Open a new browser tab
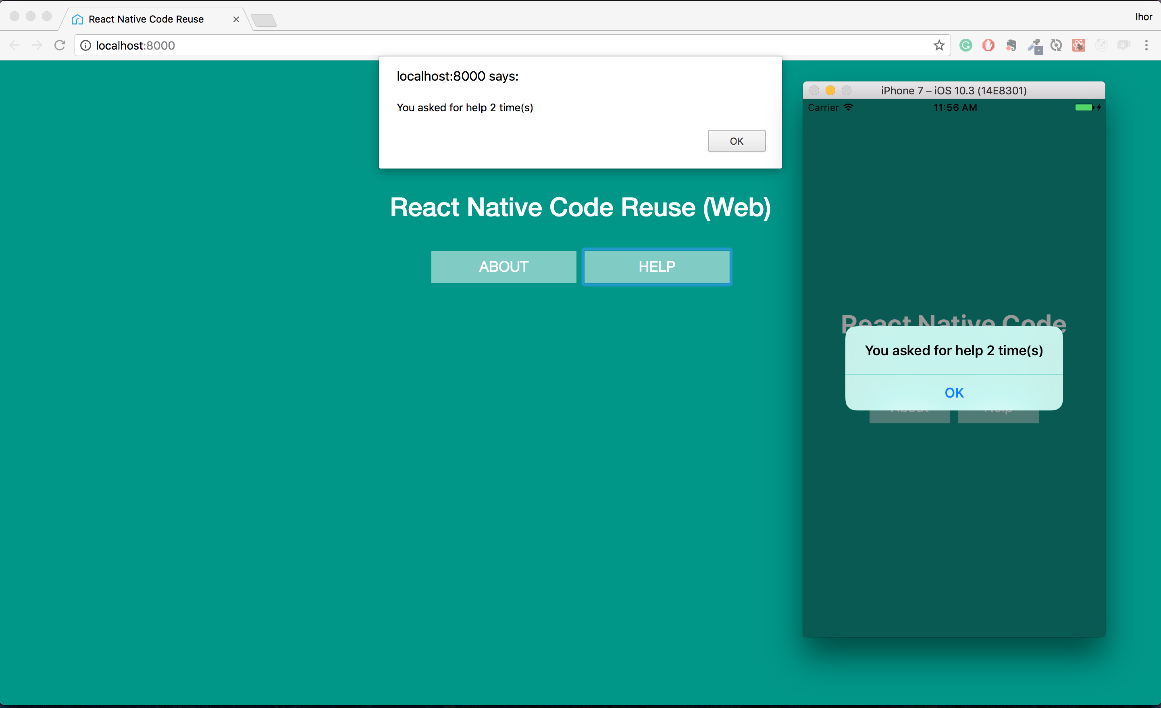Image resolution: width=1161 pixels, height=708 pixels. [x=264, y=20]
